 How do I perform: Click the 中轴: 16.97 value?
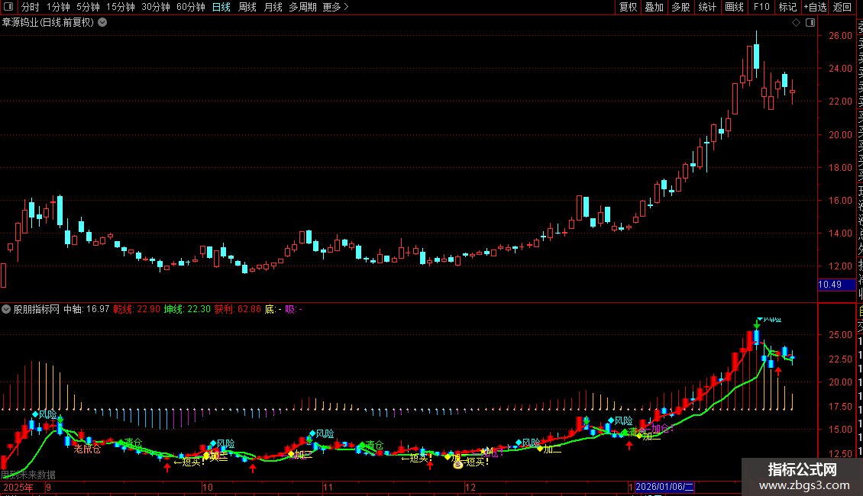[x=86, y=309]
